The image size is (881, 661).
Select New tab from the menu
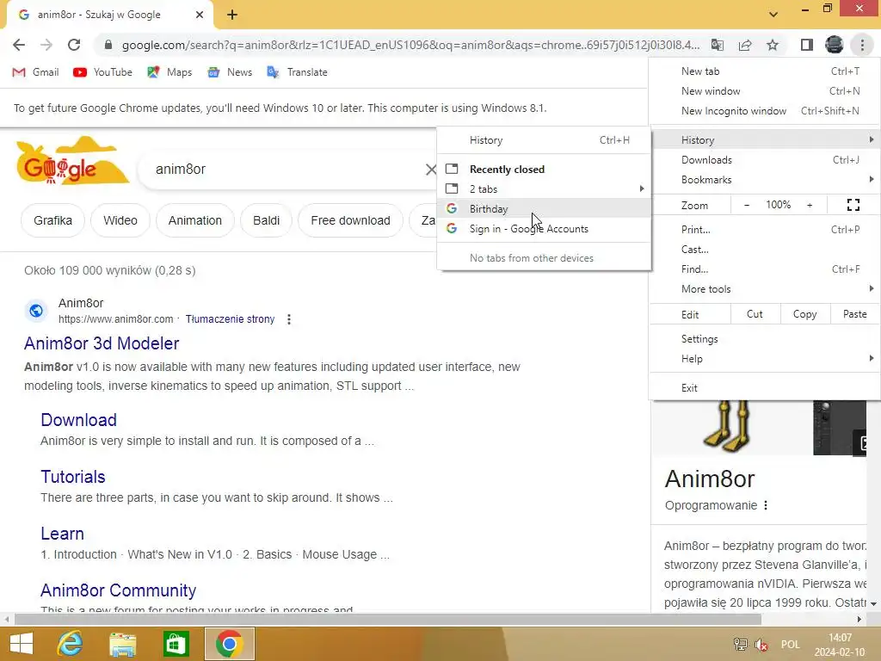(764, 71)
